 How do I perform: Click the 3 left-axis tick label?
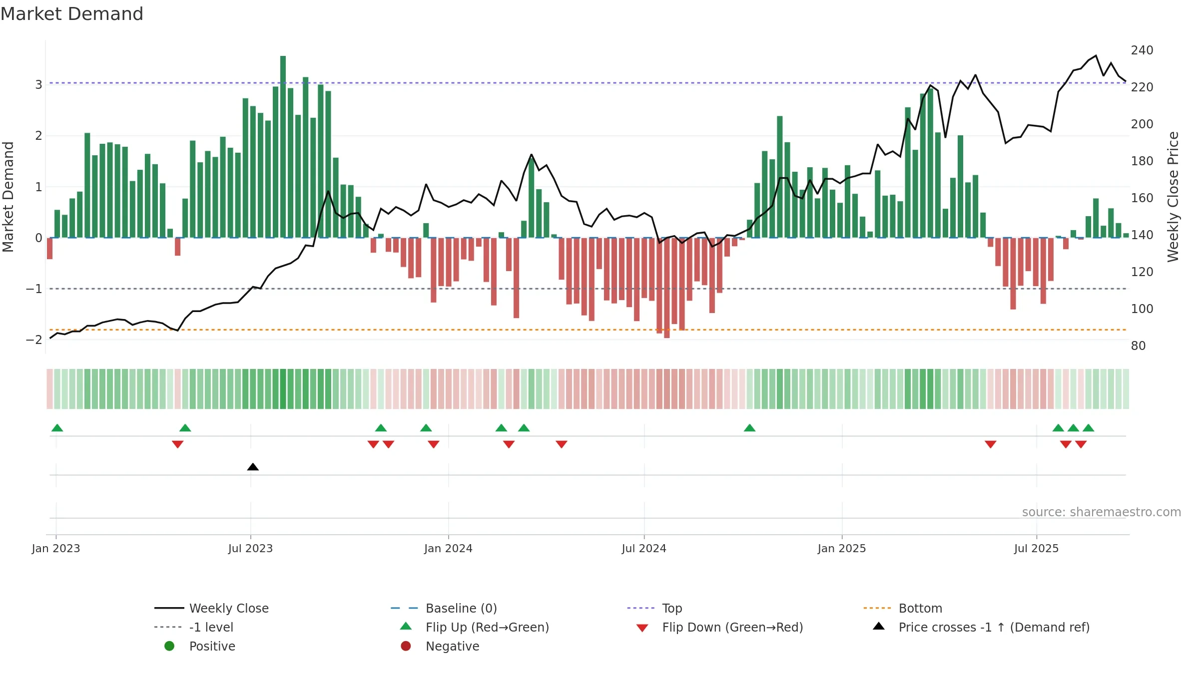(38, 85)
